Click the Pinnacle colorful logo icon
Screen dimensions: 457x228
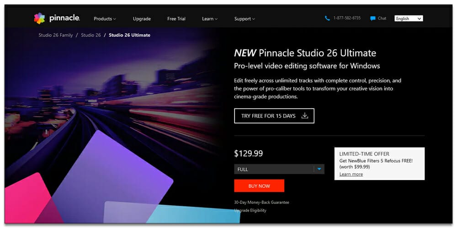[x=39, y=18]
